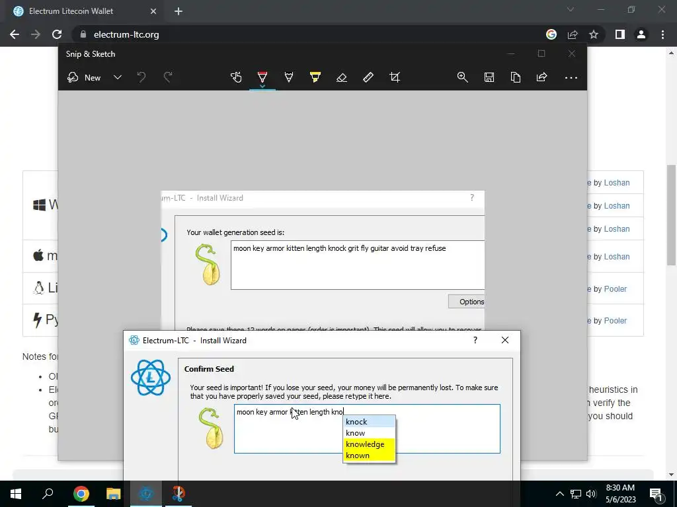This screenshot has height=507, width=677.
Task: Click the seed phrase text in the snip
Action: click(x=339, y=248)
